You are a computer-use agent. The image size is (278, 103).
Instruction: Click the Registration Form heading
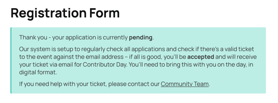tap(65, 13)
